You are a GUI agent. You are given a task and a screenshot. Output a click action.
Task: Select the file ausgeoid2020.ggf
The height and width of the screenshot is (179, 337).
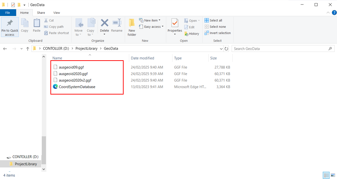click(73, 74)
